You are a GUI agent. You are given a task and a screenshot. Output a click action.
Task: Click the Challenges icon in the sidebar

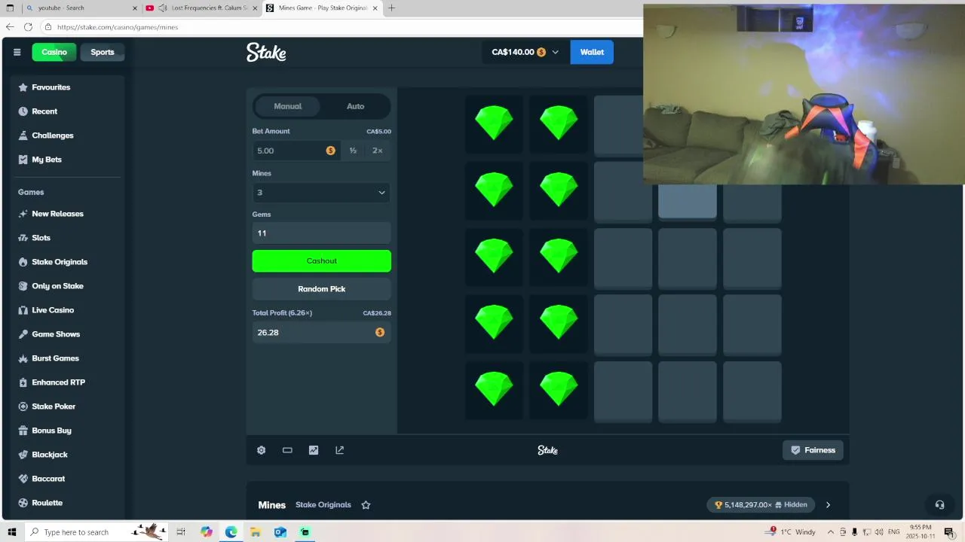[x=23, y=135]
